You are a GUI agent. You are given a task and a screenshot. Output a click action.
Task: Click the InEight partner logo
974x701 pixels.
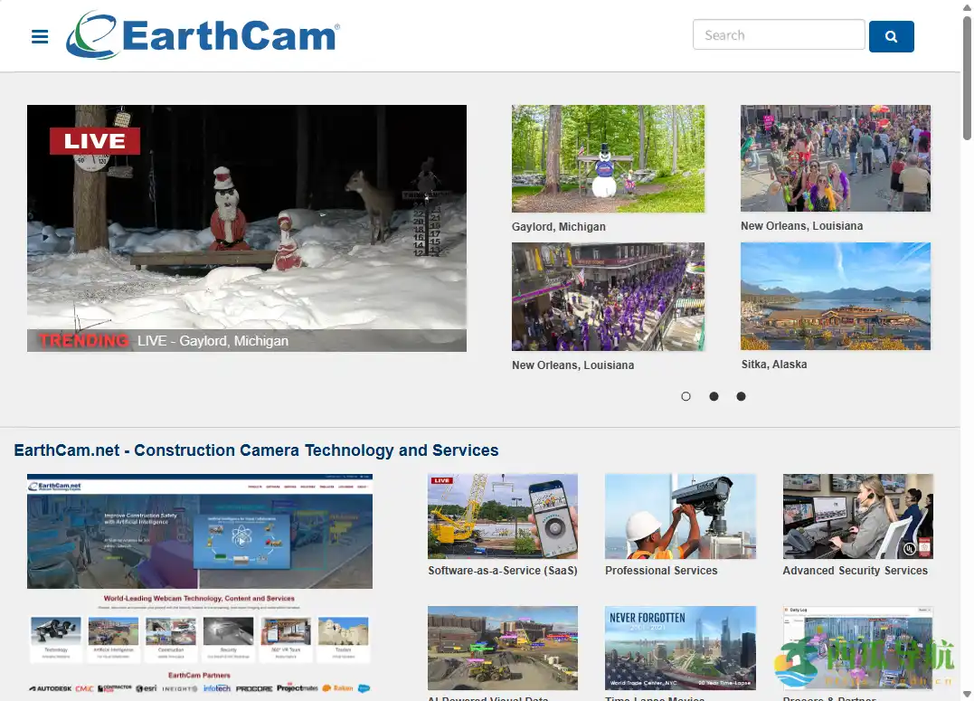[180, 687]
